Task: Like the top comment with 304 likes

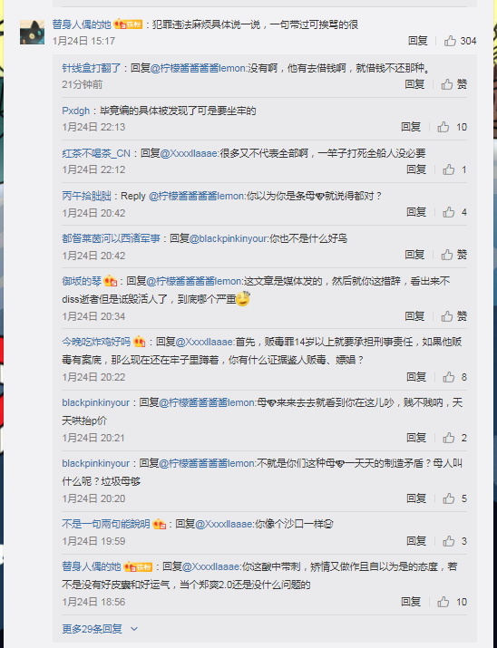Action: (x=460, y=41)
